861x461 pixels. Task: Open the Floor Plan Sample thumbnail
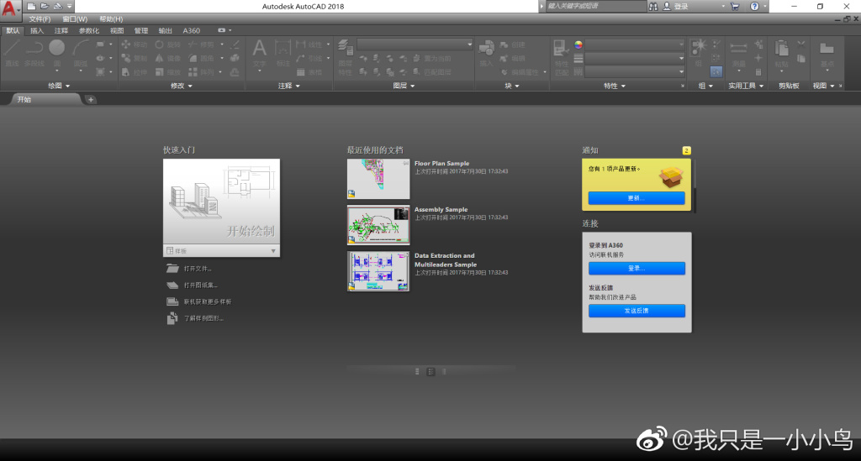378,179
